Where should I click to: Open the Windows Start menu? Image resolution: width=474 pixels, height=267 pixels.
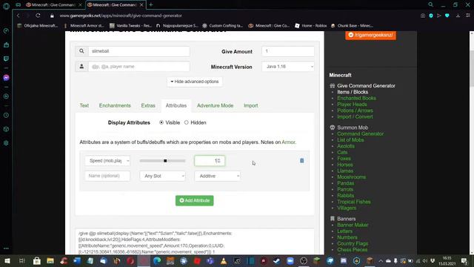pyautogui.click(x=7, y=260)
